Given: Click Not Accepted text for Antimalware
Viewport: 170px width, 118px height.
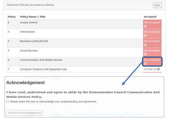Looking at the screenshot, I should [152, 32].
